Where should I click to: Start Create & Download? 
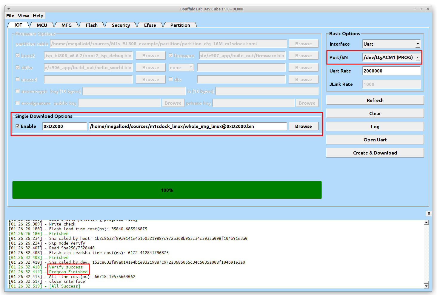pyautogui.click(x=375, y=153)
